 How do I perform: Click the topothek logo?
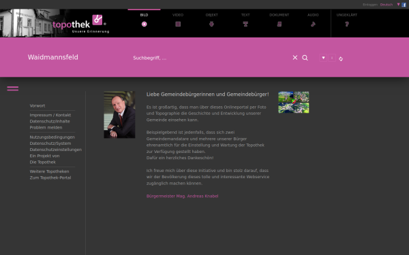tap(81, 24)
